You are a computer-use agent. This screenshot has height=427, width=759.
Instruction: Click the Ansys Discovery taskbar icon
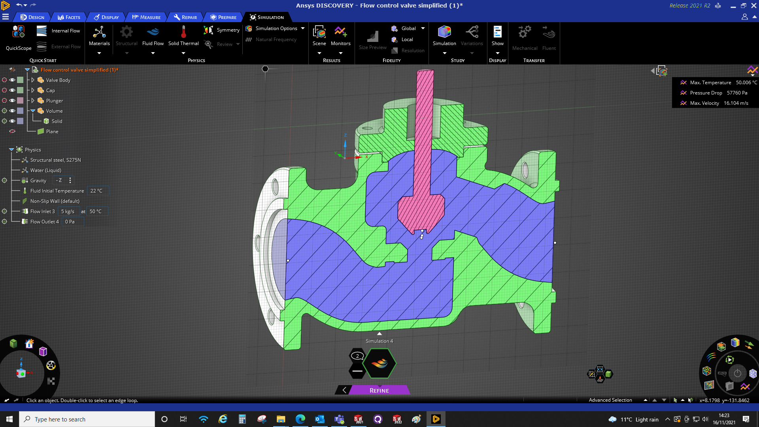[x=436, y=419]
